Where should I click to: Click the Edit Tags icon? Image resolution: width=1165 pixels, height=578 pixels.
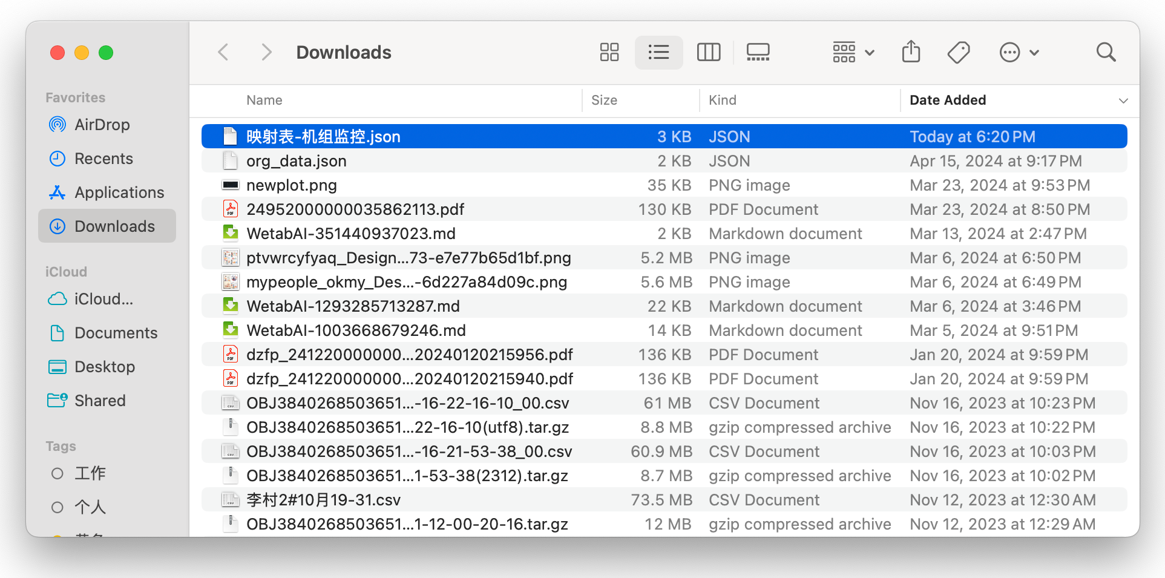click(x=959, y=53)
